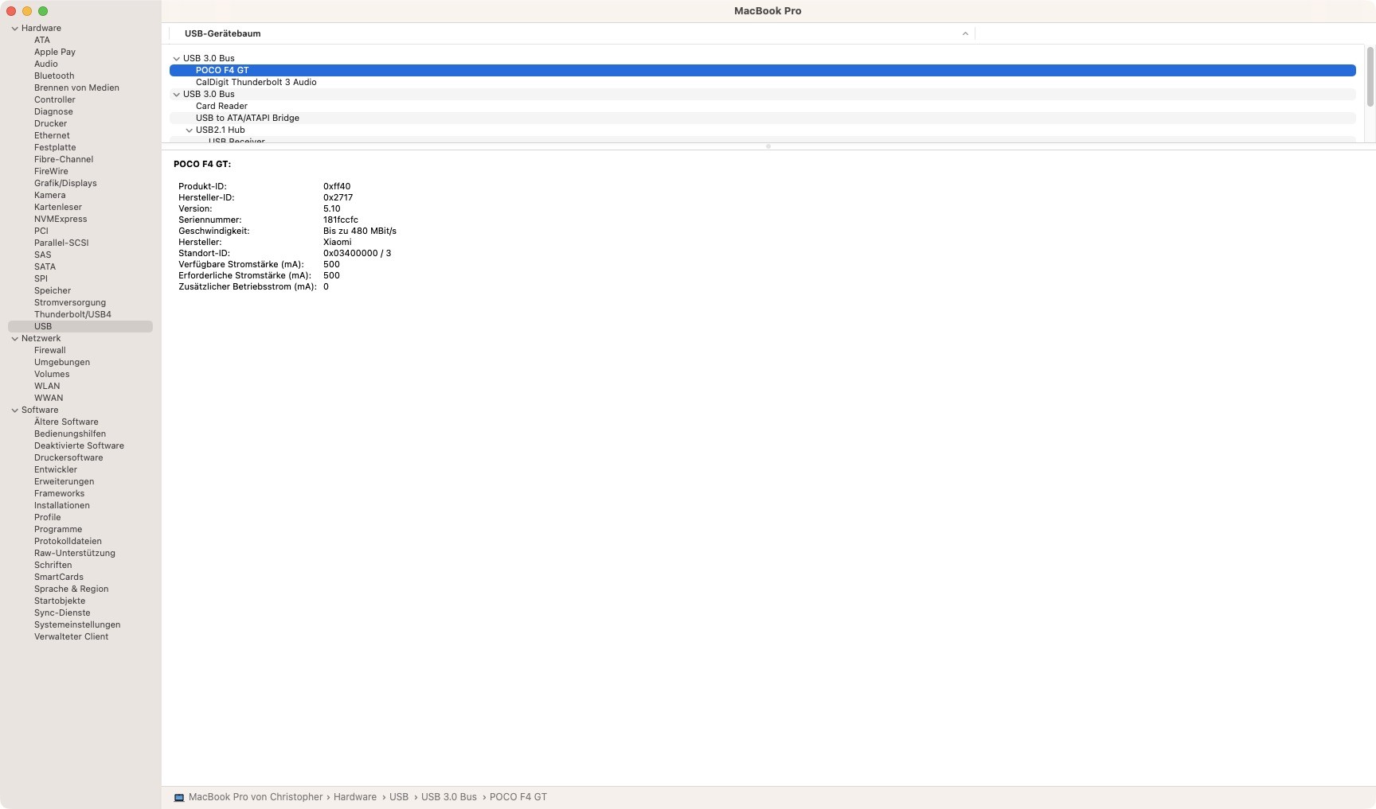Select Systemeinstellungen entry

tap(77, 624)
